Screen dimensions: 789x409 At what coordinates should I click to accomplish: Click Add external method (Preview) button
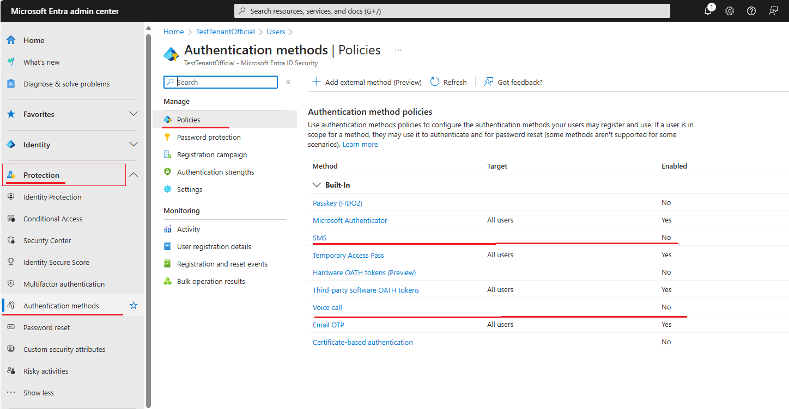pos(367,82)
